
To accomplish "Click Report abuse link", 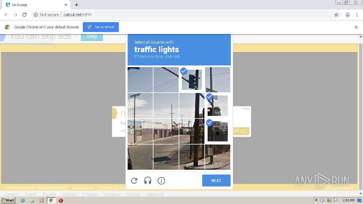I will [83, 188].
